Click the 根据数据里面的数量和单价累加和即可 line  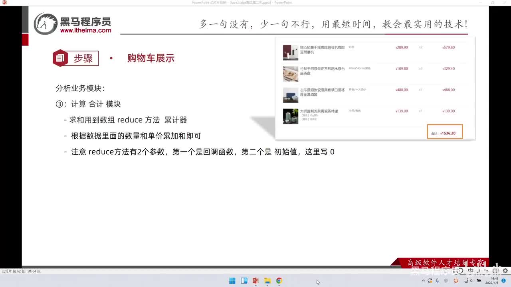click(x=133, y=136)
